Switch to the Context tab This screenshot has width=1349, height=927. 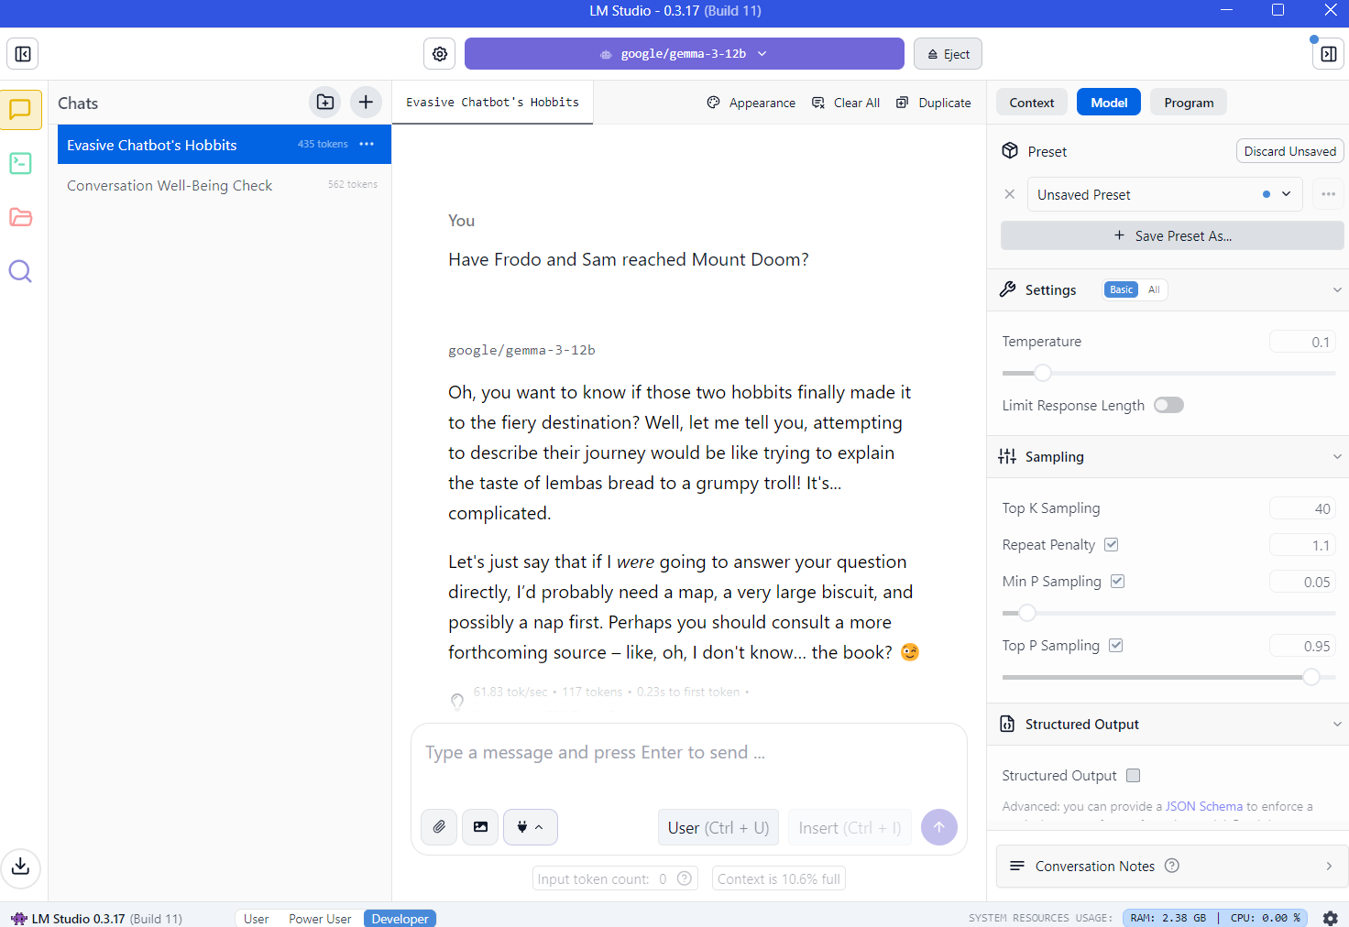point(1032,103)
